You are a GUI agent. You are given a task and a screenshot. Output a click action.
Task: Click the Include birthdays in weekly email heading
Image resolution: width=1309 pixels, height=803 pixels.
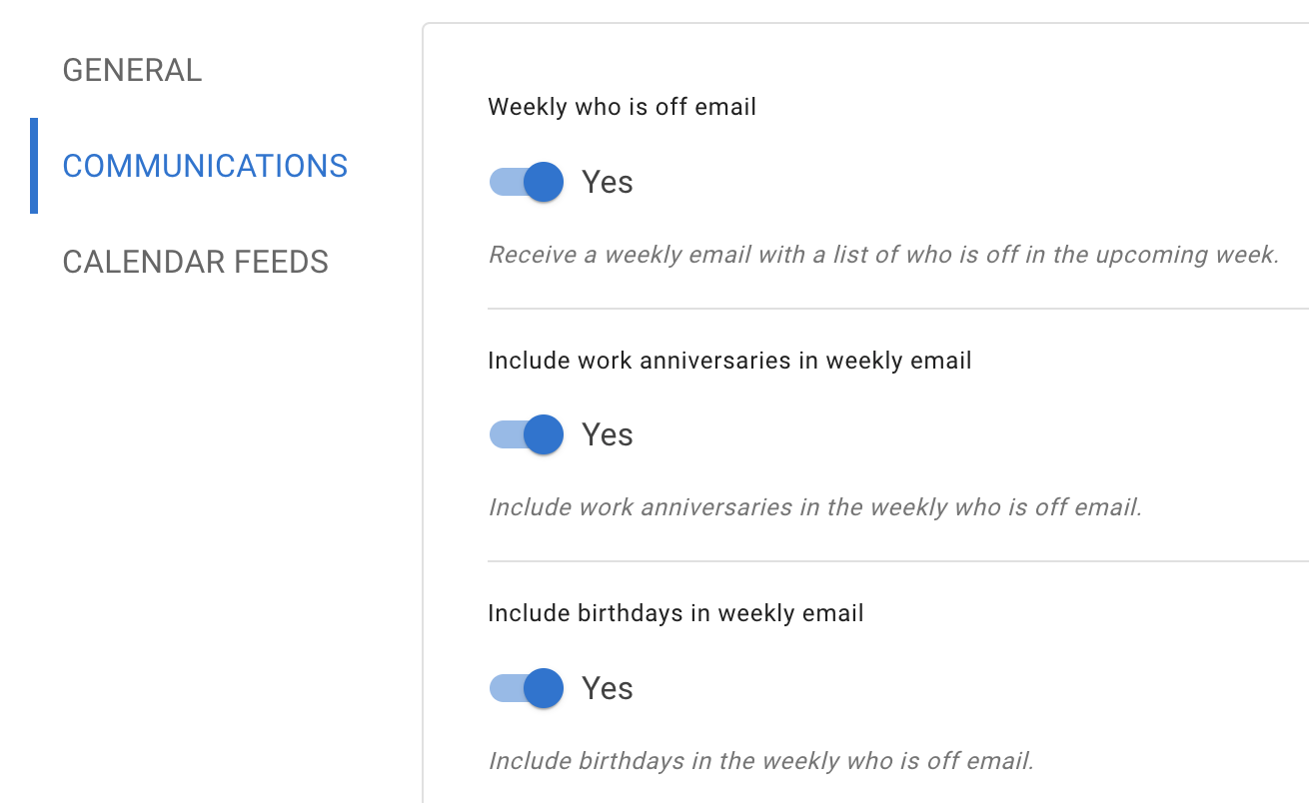click(675, 613)
